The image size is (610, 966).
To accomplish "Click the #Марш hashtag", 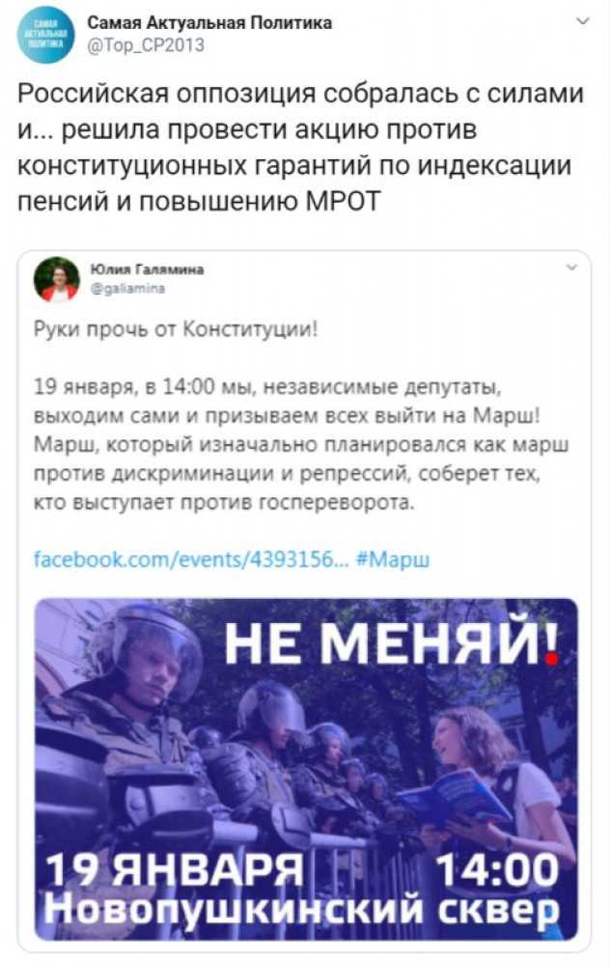I will click(393, 559).
